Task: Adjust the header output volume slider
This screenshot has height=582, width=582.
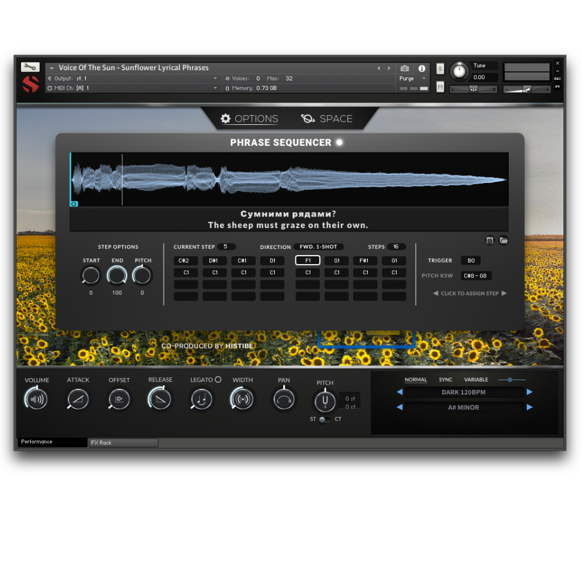Action: point(527,89)
